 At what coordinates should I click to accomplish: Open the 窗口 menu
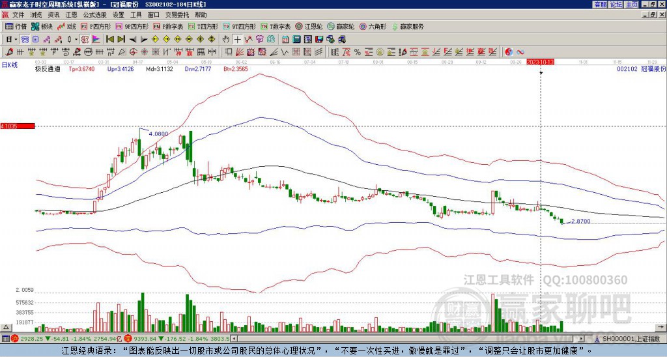coord(154,15)
